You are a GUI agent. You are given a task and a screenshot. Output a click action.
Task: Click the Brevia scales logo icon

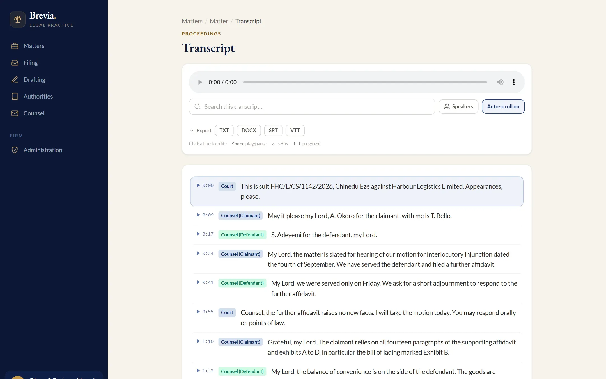(18, 19)
